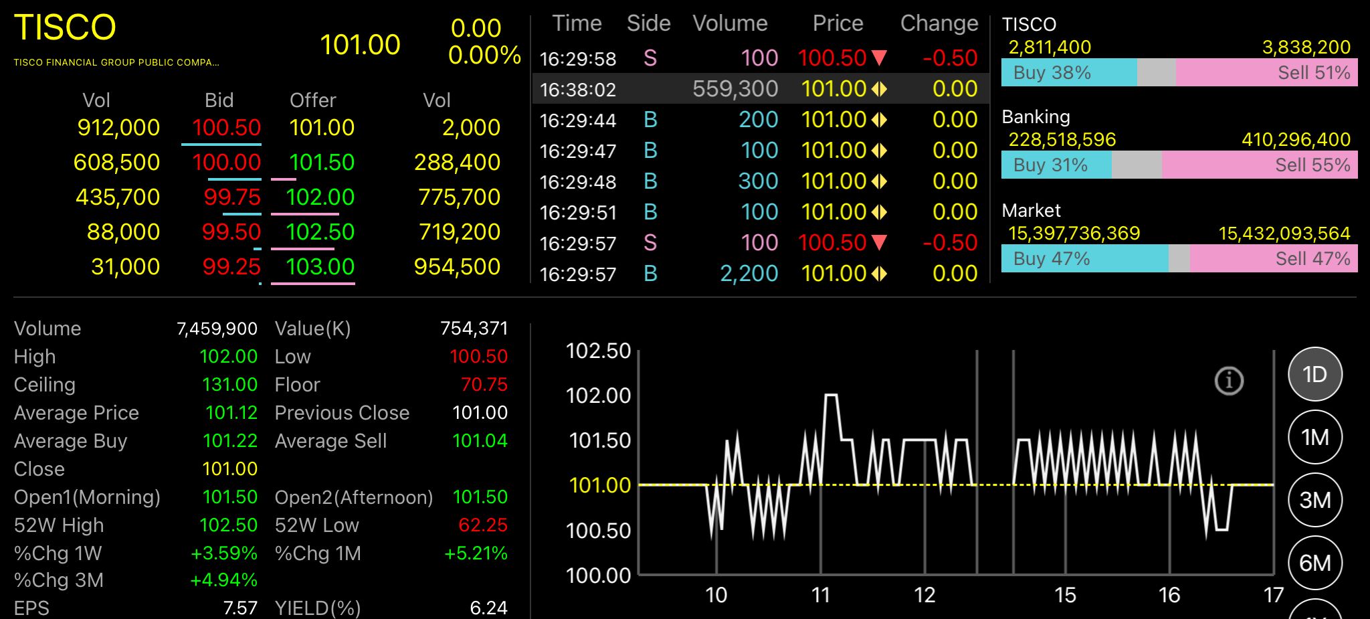1370x619 pixels.
Task: Open the chart info icon
Action: coord(1229,381)
